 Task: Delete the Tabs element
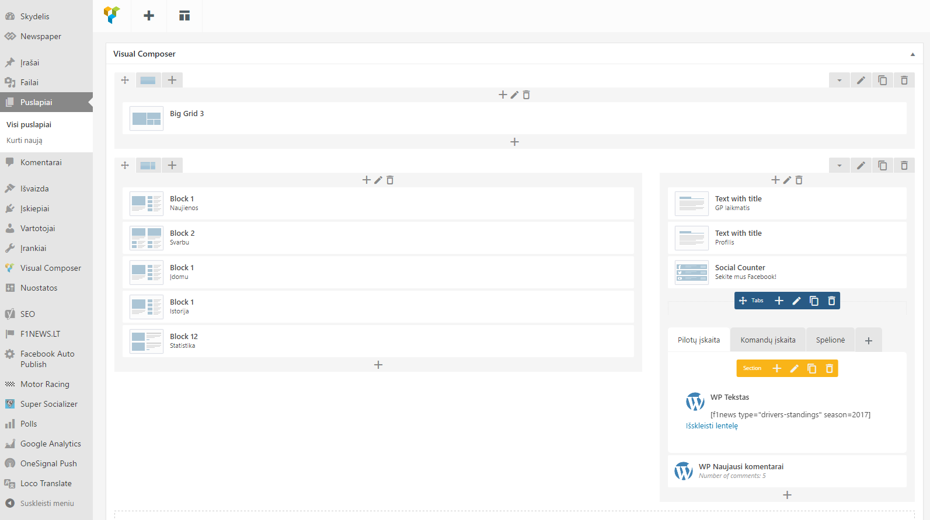coord(831,301)
